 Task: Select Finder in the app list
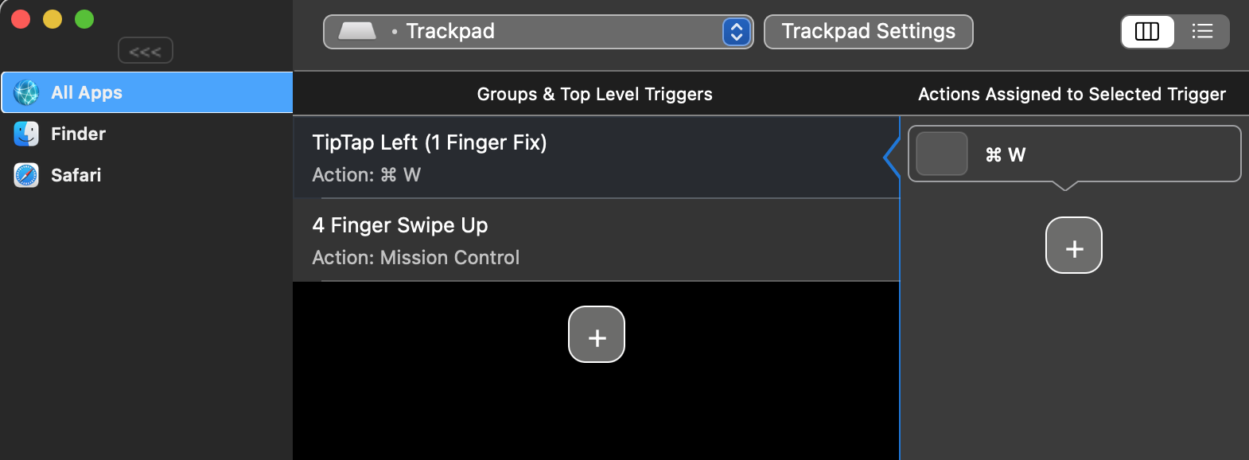point(78,134)
